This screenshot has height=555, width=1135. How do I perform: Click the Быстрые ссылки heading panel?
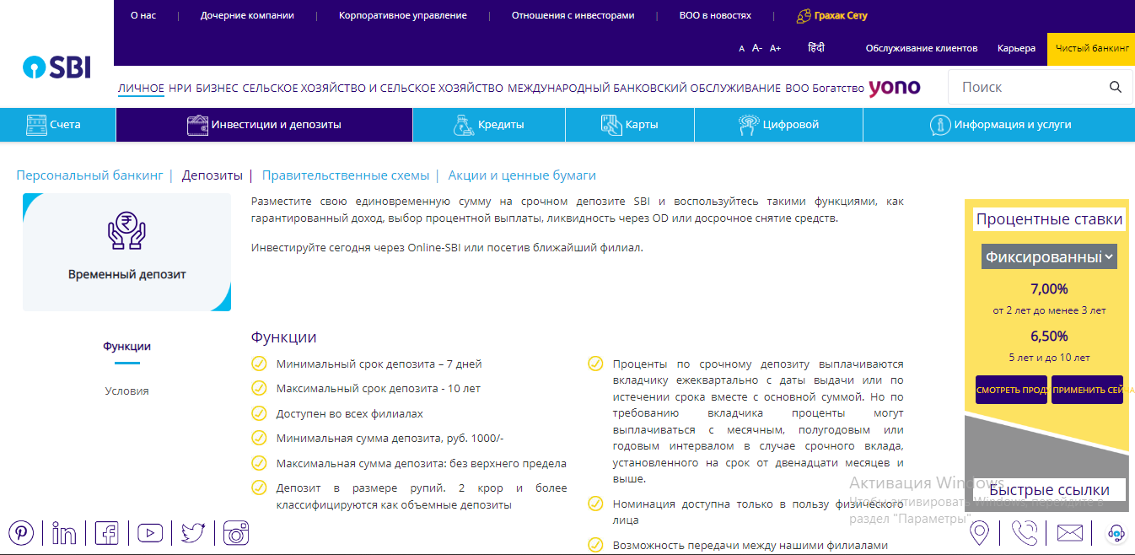(x=1050, y=490)
